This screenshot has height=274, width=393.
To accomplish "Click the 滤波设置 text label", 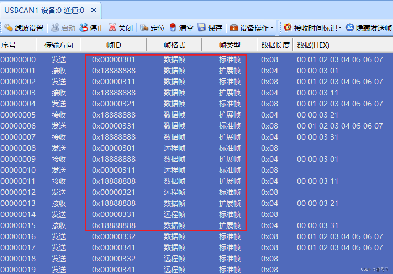I will (x=29, y=28).
